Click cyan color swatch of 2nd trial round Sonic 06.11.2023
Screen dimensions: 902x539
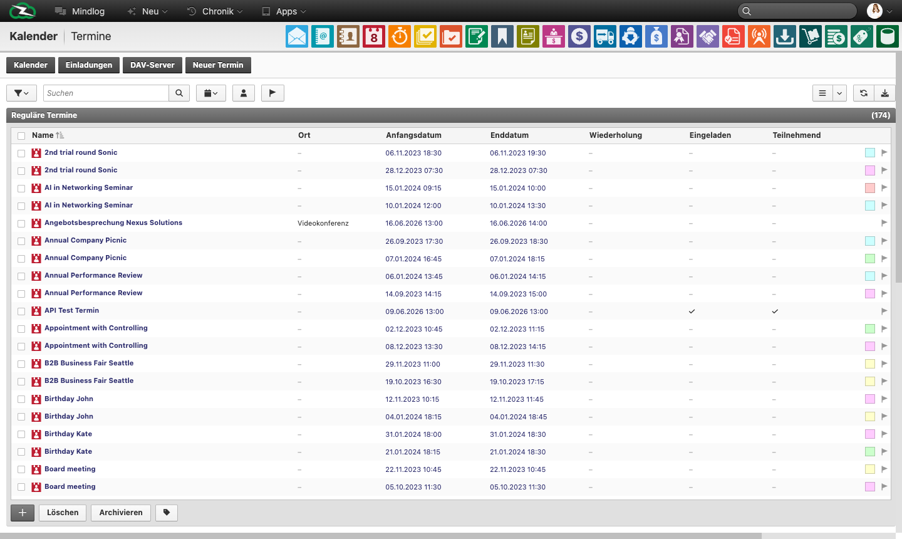coord(870,153)
